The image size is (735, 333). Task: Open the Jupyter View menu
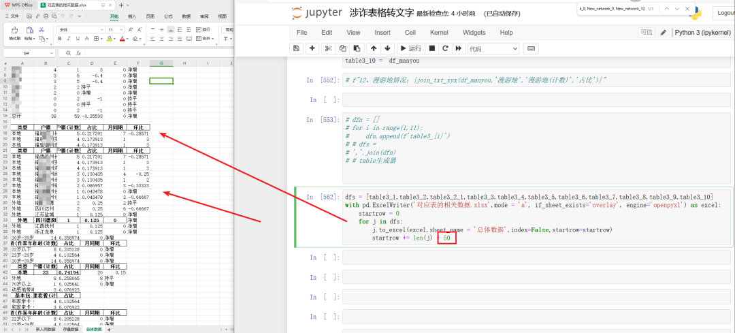pos(353,33)
